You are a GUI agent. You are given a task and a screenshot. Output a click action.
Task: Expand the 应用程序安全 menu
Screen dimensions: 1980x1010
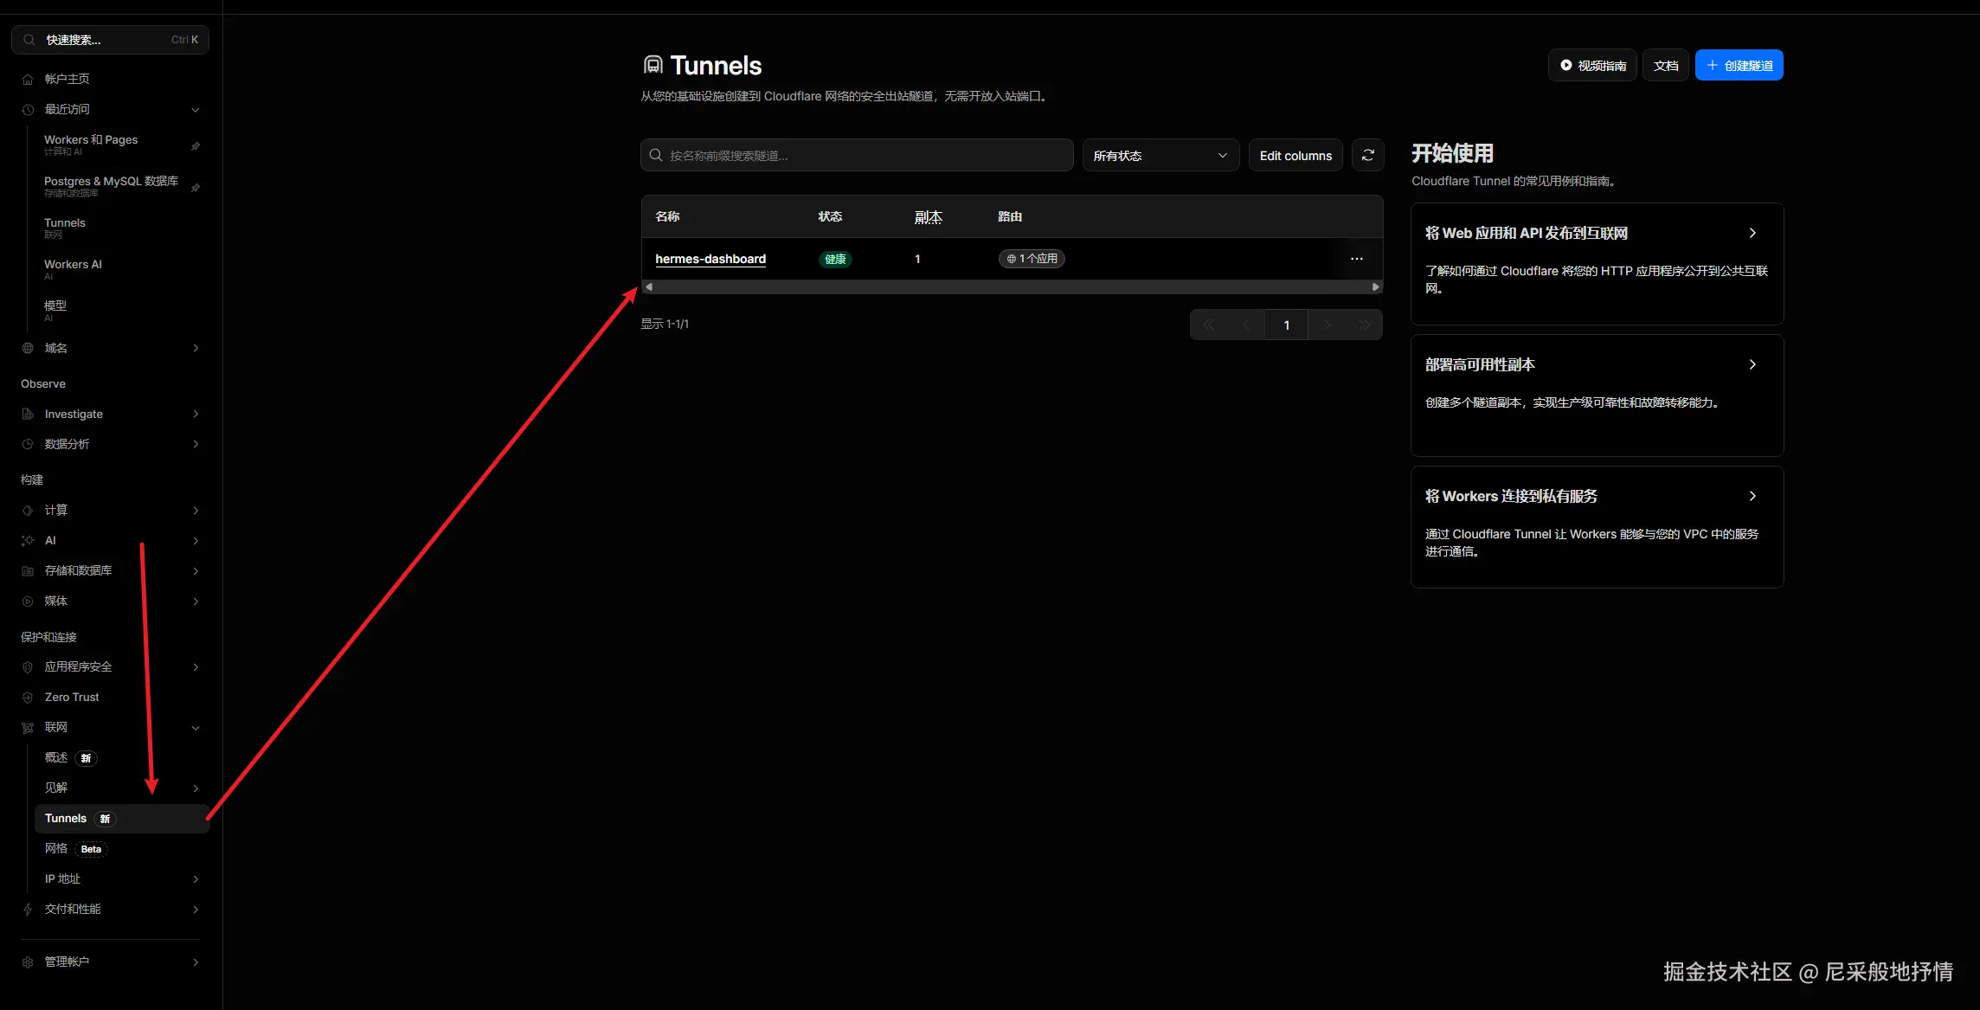click(196, 667)
